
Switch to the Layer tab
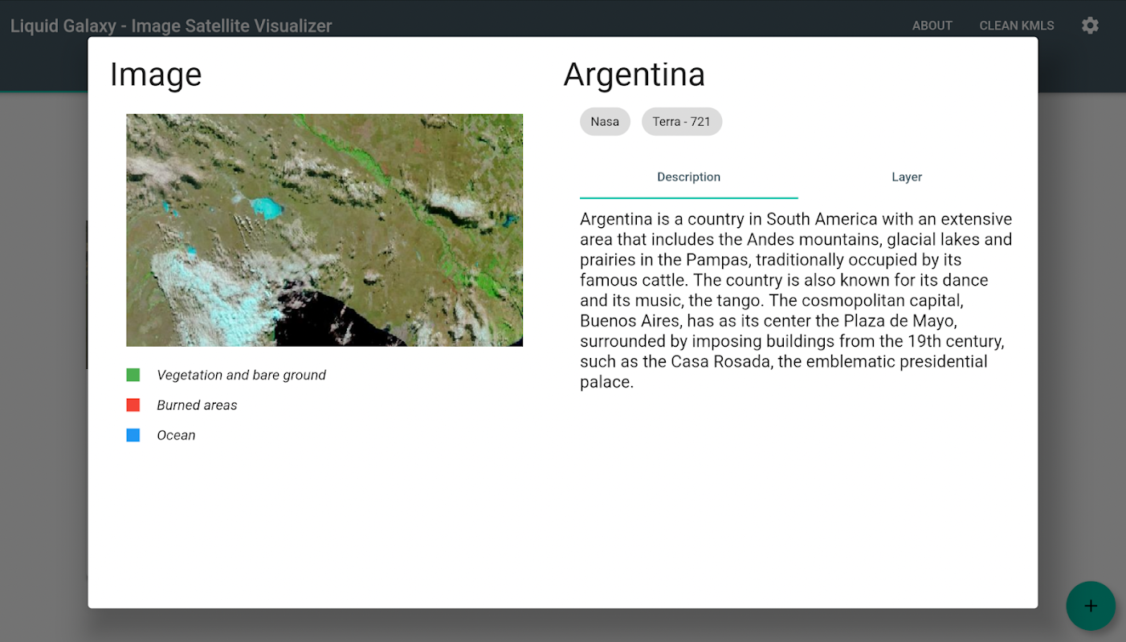[907, 177]
